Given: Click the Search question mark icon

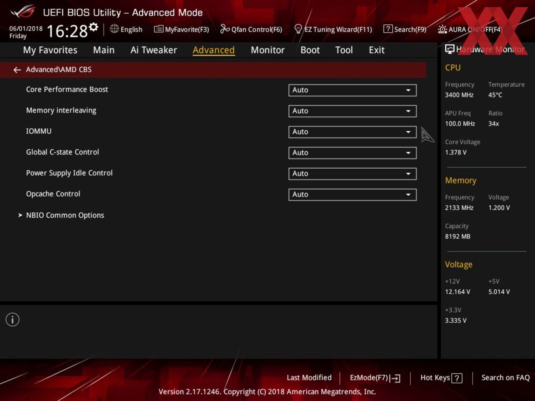Looking at the screenshot, I should (388, 29).
